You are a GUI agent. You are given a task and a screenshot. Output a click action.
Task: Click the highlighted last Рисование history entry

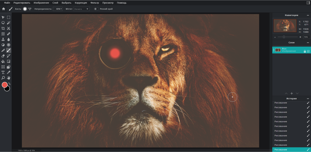coord(292,150)
